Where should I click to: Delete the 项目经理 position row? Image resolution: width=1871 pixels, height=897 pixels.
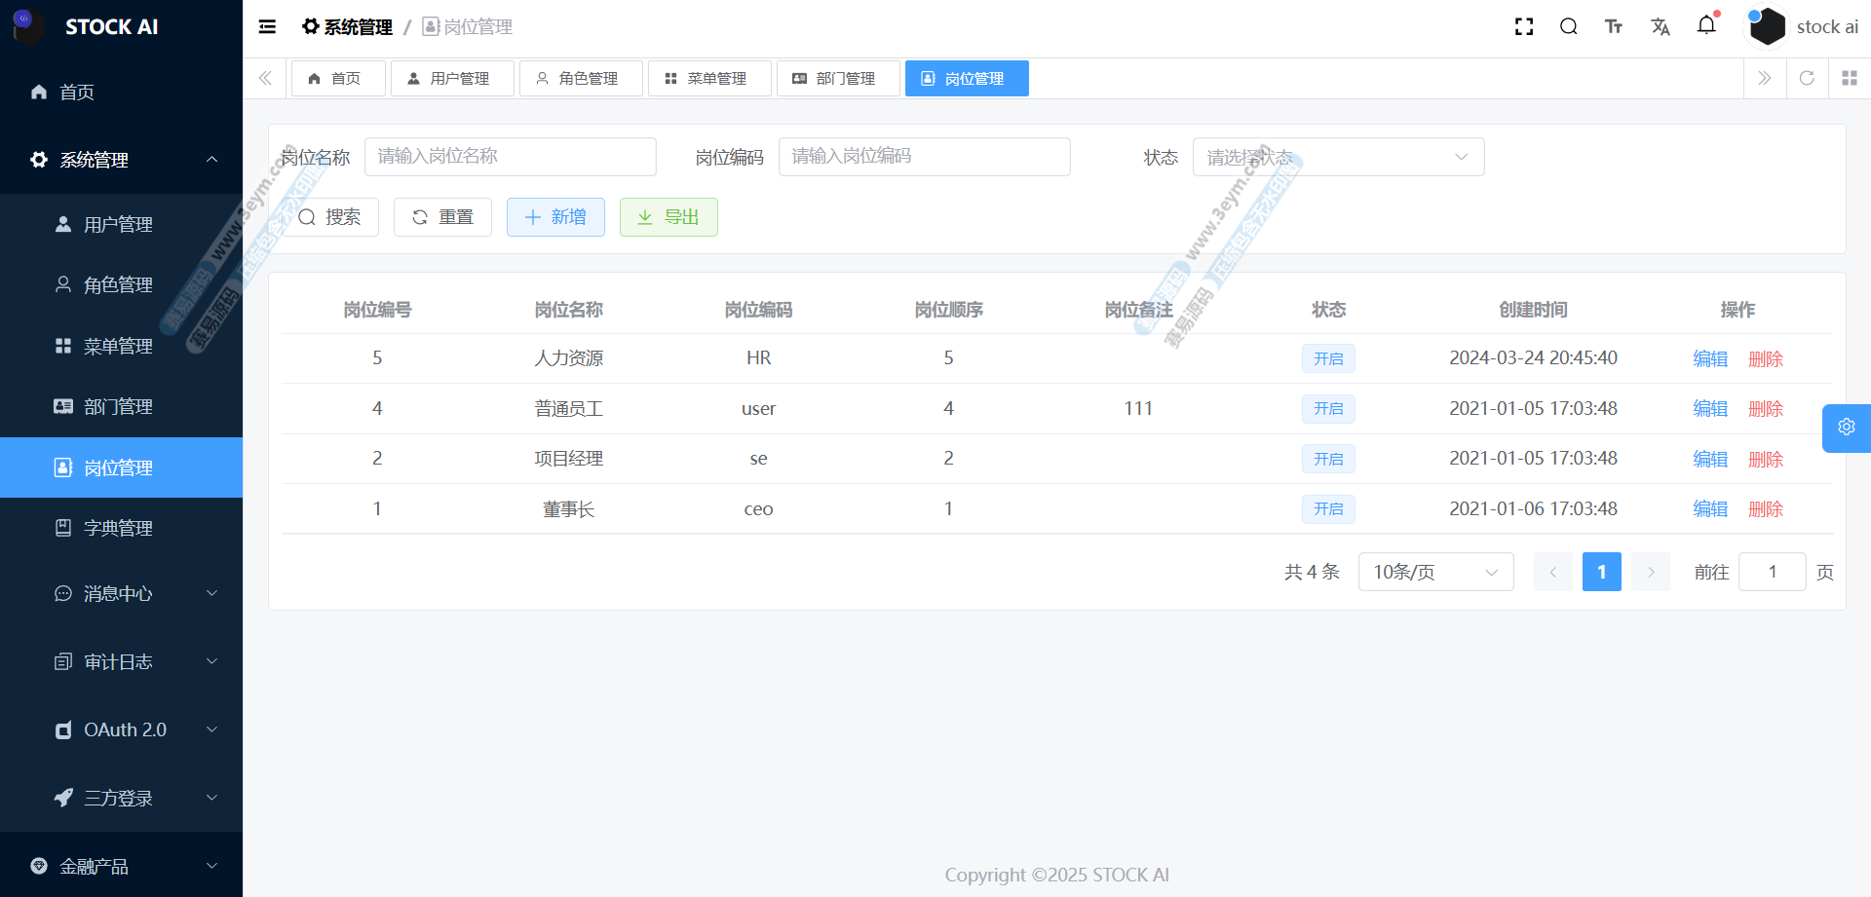(x=1765, y=460)
